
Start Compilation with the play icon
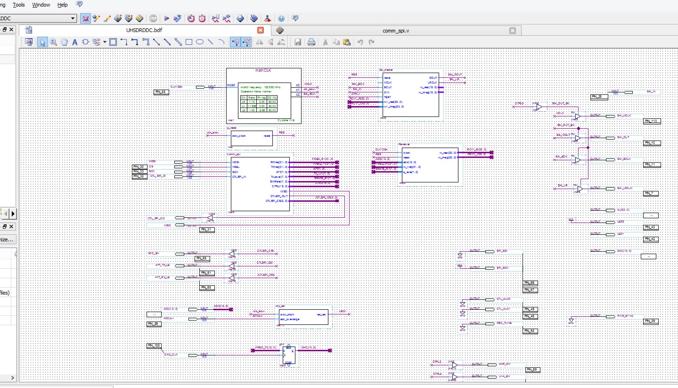166,18
